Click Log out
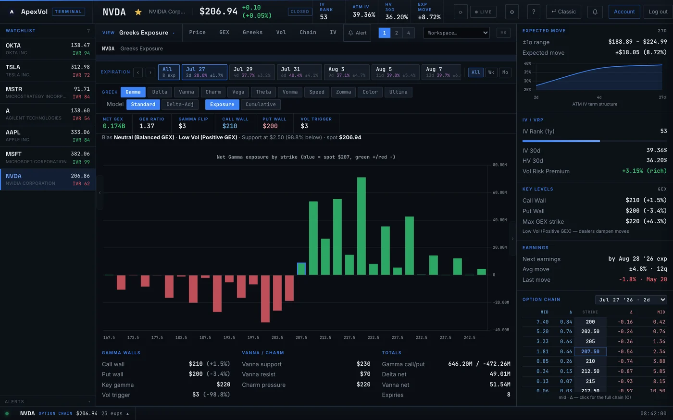This screenshot has width=673, height=420. [x=658, y=12]
